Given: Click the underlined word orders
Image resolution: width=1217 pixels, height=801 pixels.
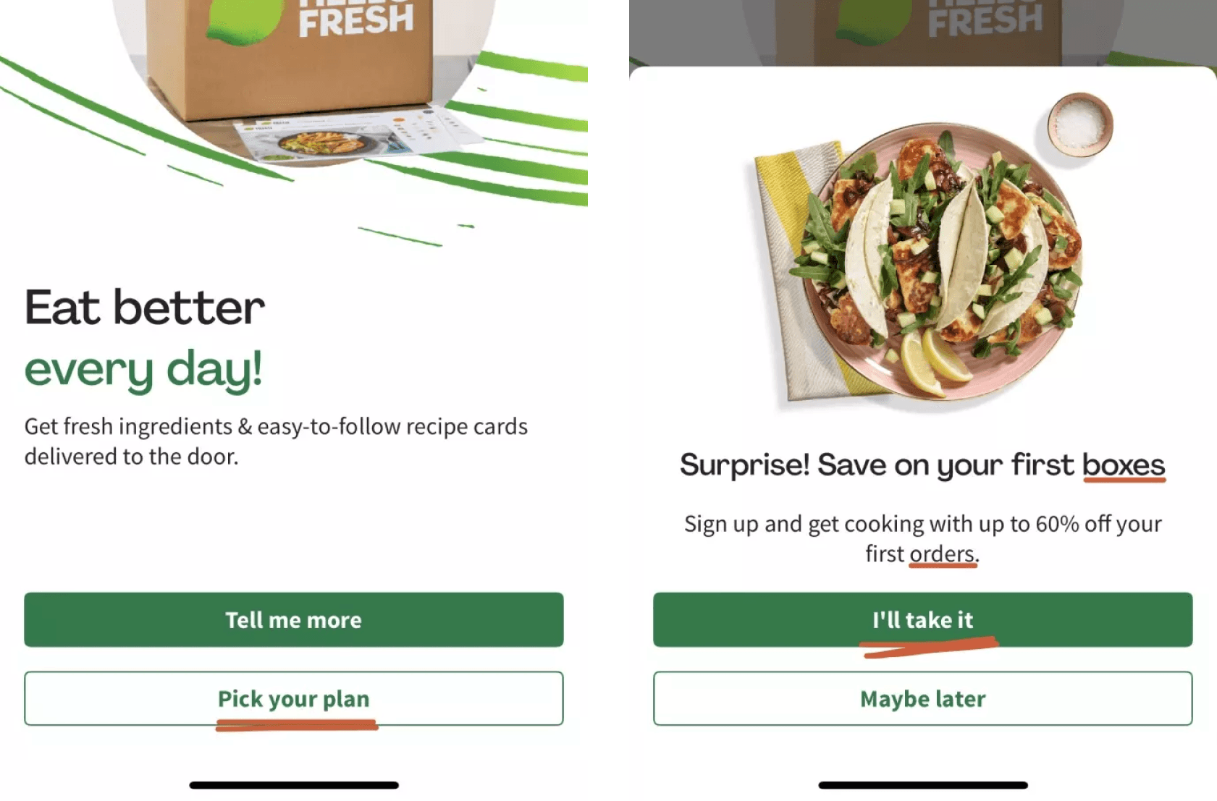Looking at the screenshot, I should coord(943,554).
